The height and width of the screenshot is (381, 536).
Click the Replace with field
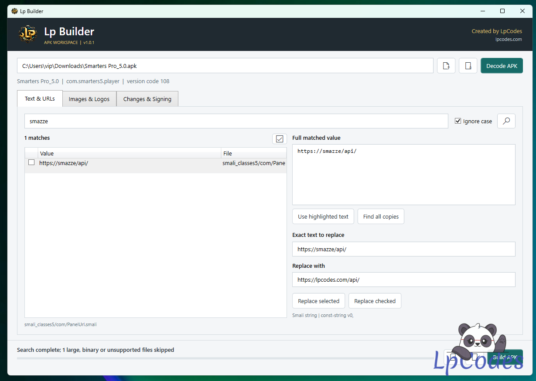point(404,280)
